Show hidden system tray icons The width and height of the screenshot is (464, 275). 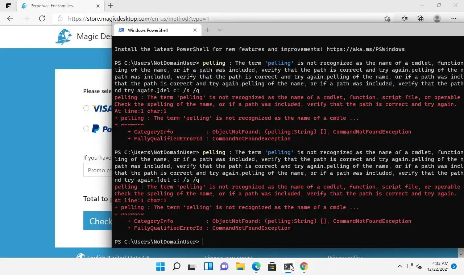pyautogui.click(x=399, y=267)
